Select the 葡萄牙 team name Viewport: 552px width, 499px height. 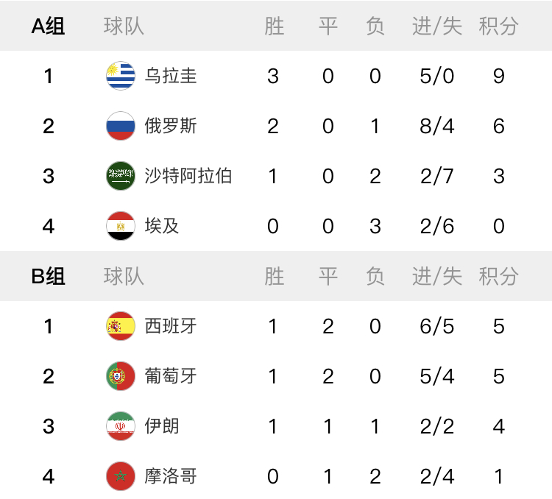click(x=171, y=376)
